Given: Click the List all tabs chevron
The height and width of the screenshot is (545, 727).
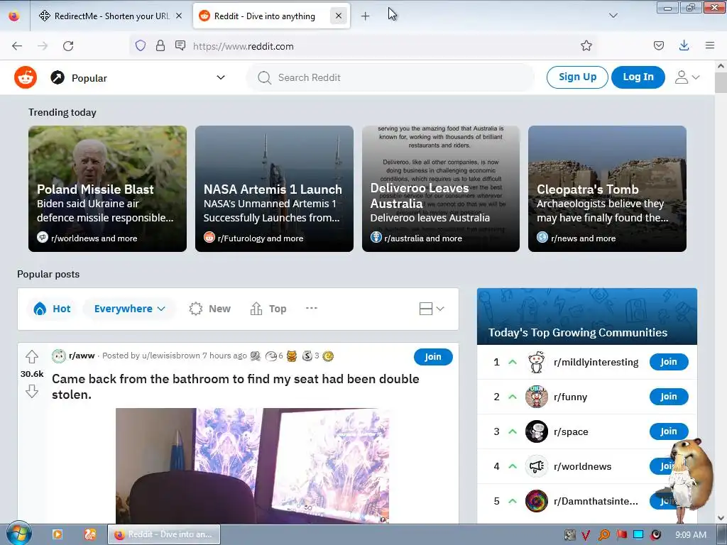Looking at the screenshot, I should [613, 16].
